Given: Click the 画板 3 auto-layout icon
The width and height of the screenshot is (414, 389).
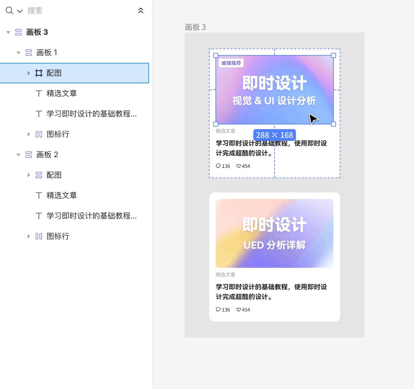Looking at the screenshot, I should point(18,32).
